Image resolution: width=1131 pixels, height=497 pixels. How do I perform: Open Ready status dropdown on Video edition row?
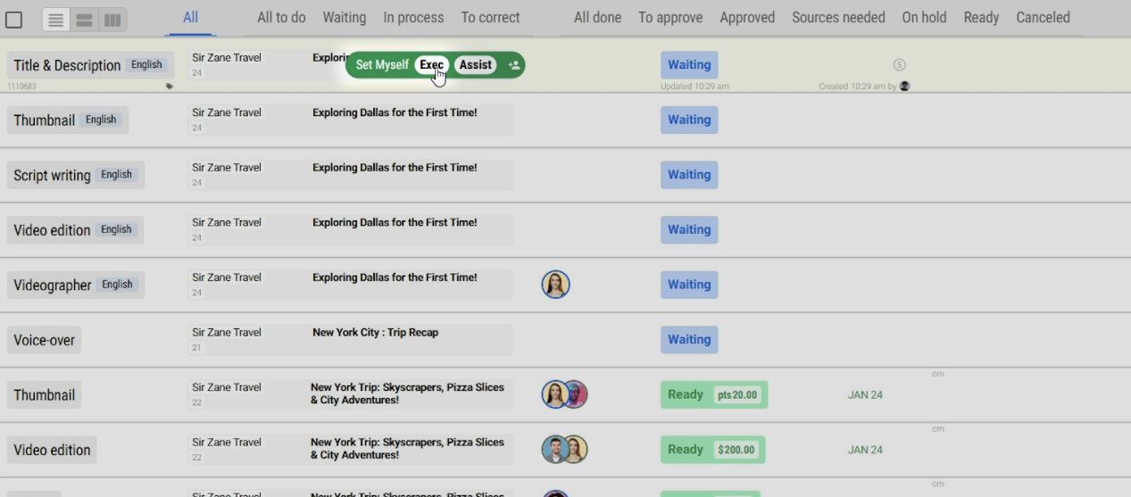(x=685, y=450)
